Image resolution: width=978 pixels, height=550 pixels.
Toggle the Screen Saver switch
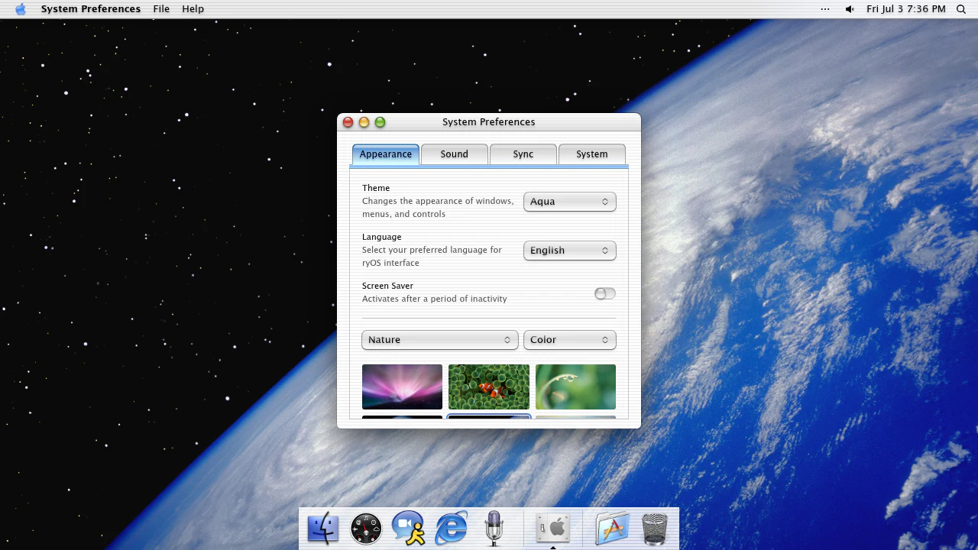coord(604,293)
